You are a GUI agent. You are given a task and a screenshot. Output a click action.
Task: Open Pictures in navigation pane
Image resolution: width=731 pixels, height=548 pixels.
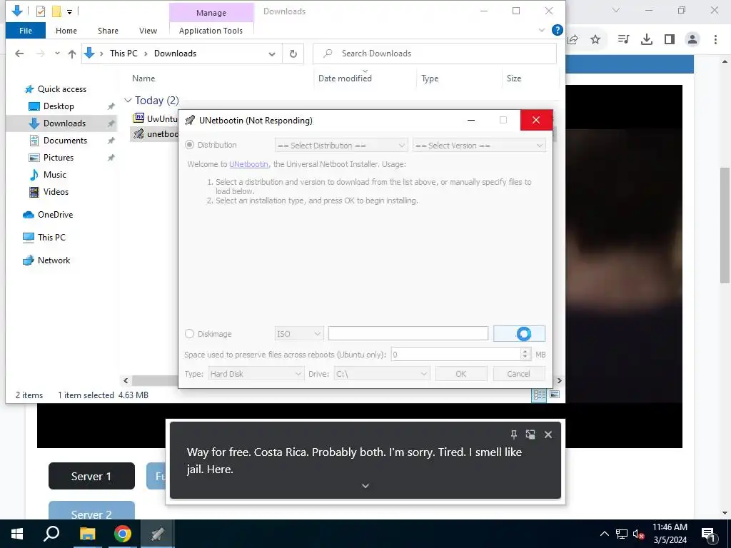(59, 158)
